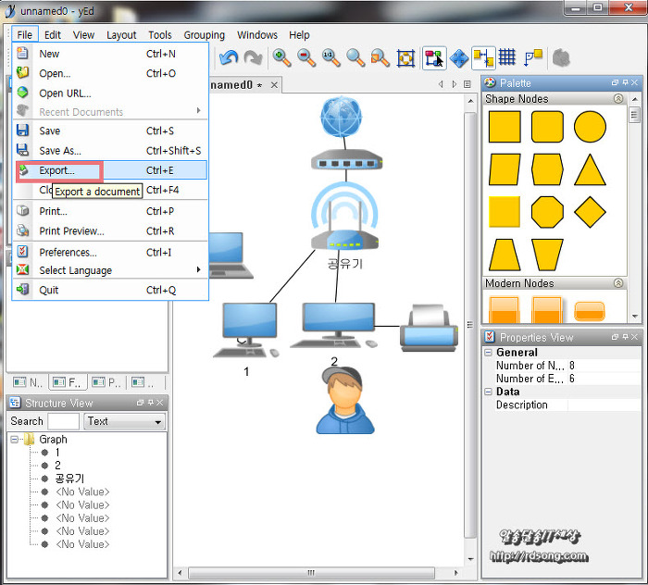Viewport: 648px width, 585px height.
Task: Click Preferences... in the File menu
Action: [x=68, y=252]
